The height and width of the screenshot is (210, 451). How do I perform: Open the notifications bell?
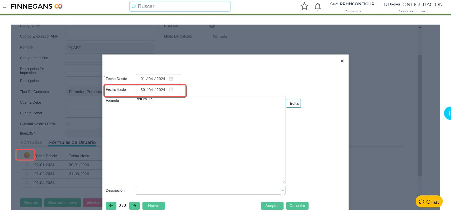[318, 6]
